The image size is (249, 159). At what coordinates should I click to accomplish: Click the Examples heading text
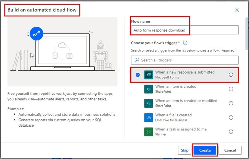coord(16,109)
